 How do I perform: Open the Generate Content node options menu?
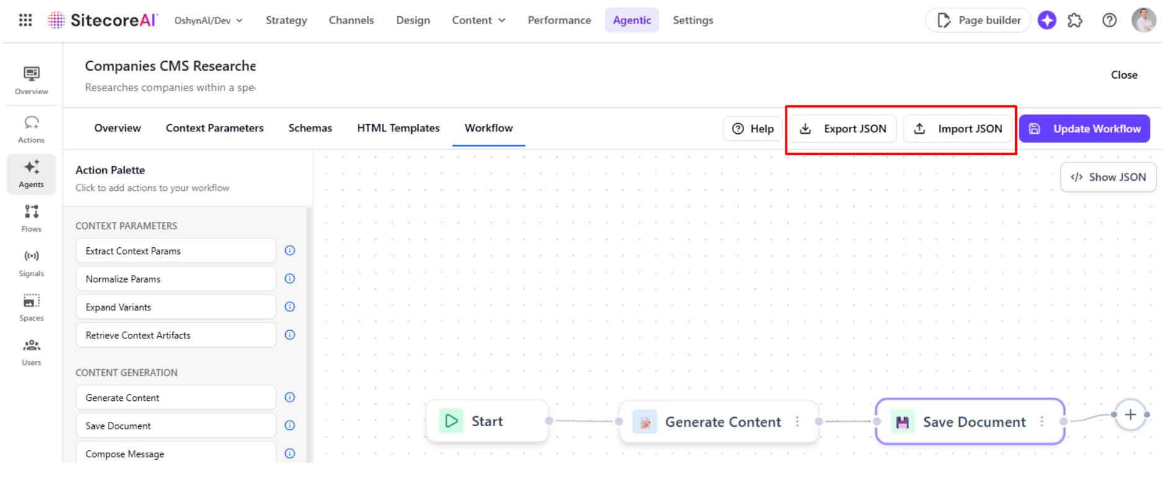coord(797,422)
